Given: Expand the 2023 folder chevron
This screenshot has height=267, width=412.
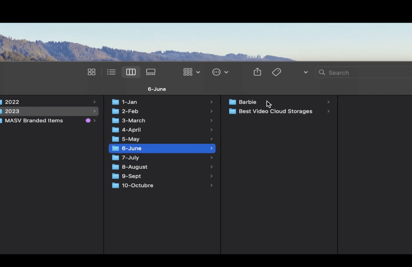Looking at the screenshot, I should pyautogui.click(x=94, y=111).
